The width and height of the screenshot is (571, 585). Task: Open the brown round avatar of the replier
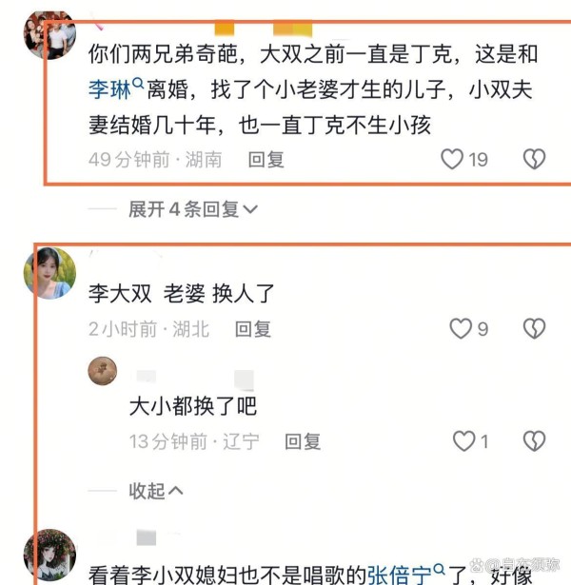(102, 371)
